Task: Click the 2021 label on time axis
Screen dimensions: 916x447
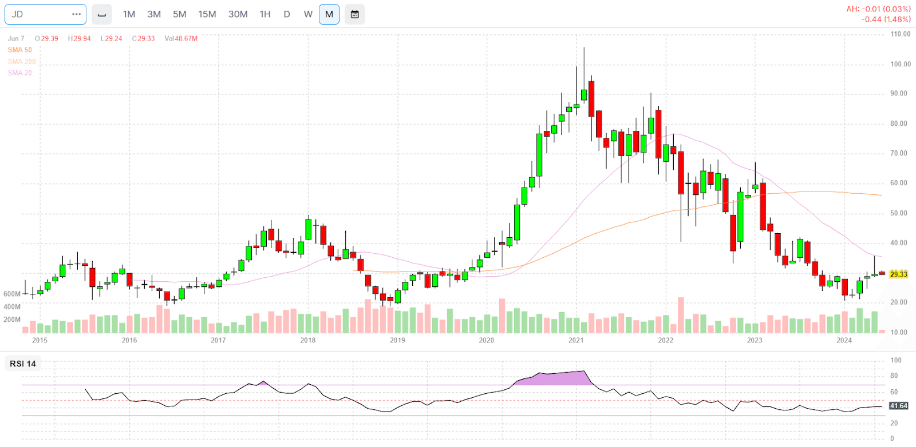Action: (576, 340)
